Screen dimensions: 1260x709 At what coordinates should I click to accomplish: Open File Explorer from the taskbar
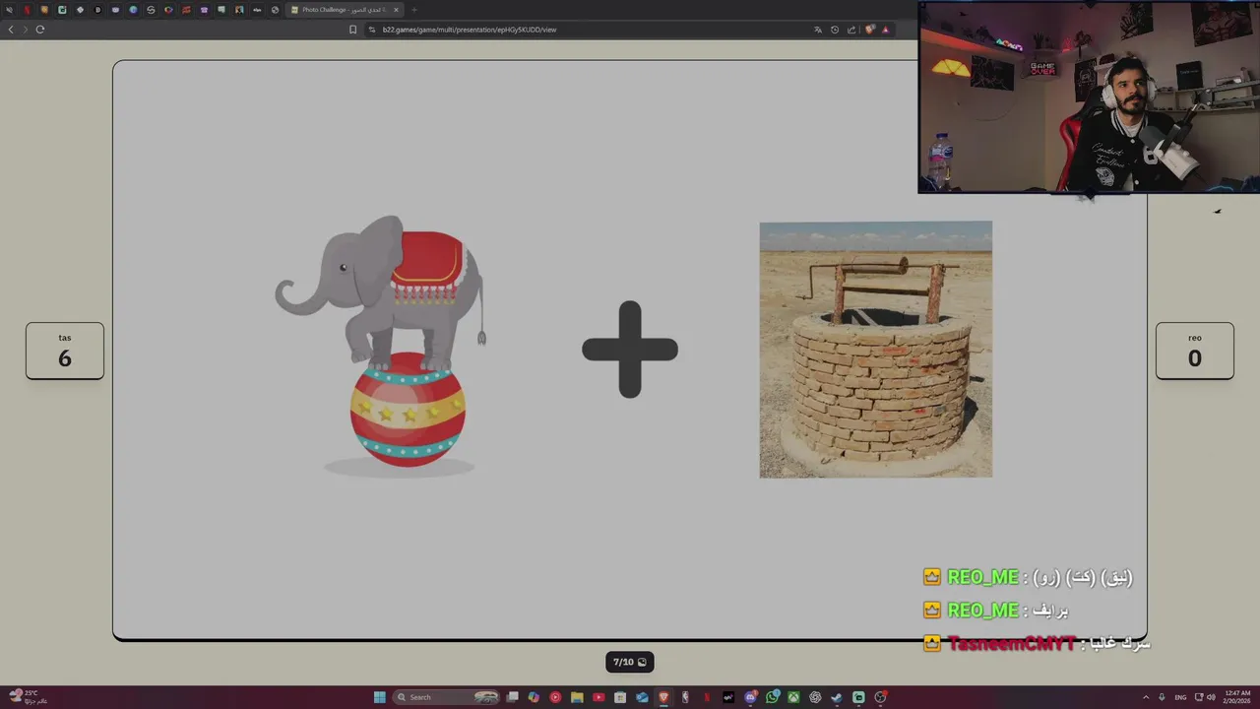click(577, 697)
